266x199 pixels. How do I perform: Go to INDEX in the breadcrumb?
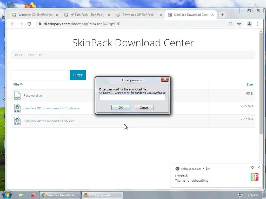19,55
